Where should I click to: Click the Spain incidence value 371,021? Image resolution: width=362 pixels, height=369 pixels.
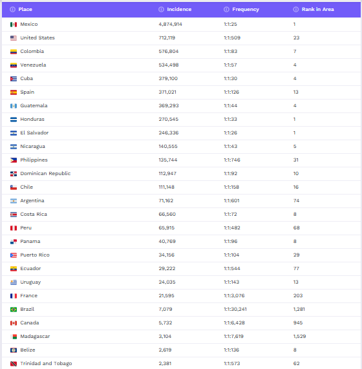[167, 92]
